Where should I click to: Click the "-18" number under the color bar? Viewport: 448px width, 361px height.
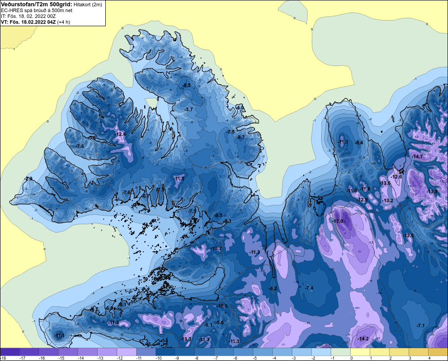coord(3,358)
